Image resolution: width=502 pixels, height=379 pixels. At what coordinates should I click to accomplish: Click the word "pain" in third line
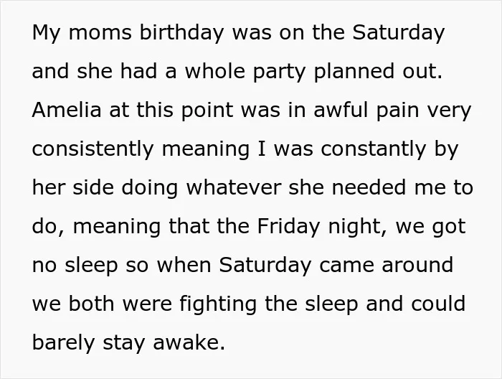pos(397,111)
